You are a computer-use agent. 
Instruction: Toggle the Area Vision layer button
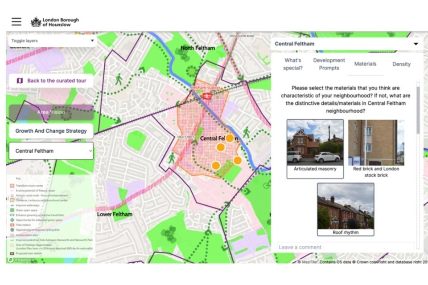click(51, 112)
